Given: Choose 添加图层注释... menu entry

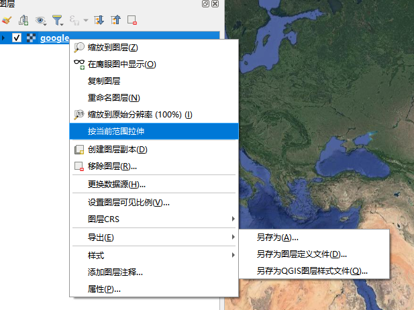Looking at the screenshot, I should coord(154,272).
